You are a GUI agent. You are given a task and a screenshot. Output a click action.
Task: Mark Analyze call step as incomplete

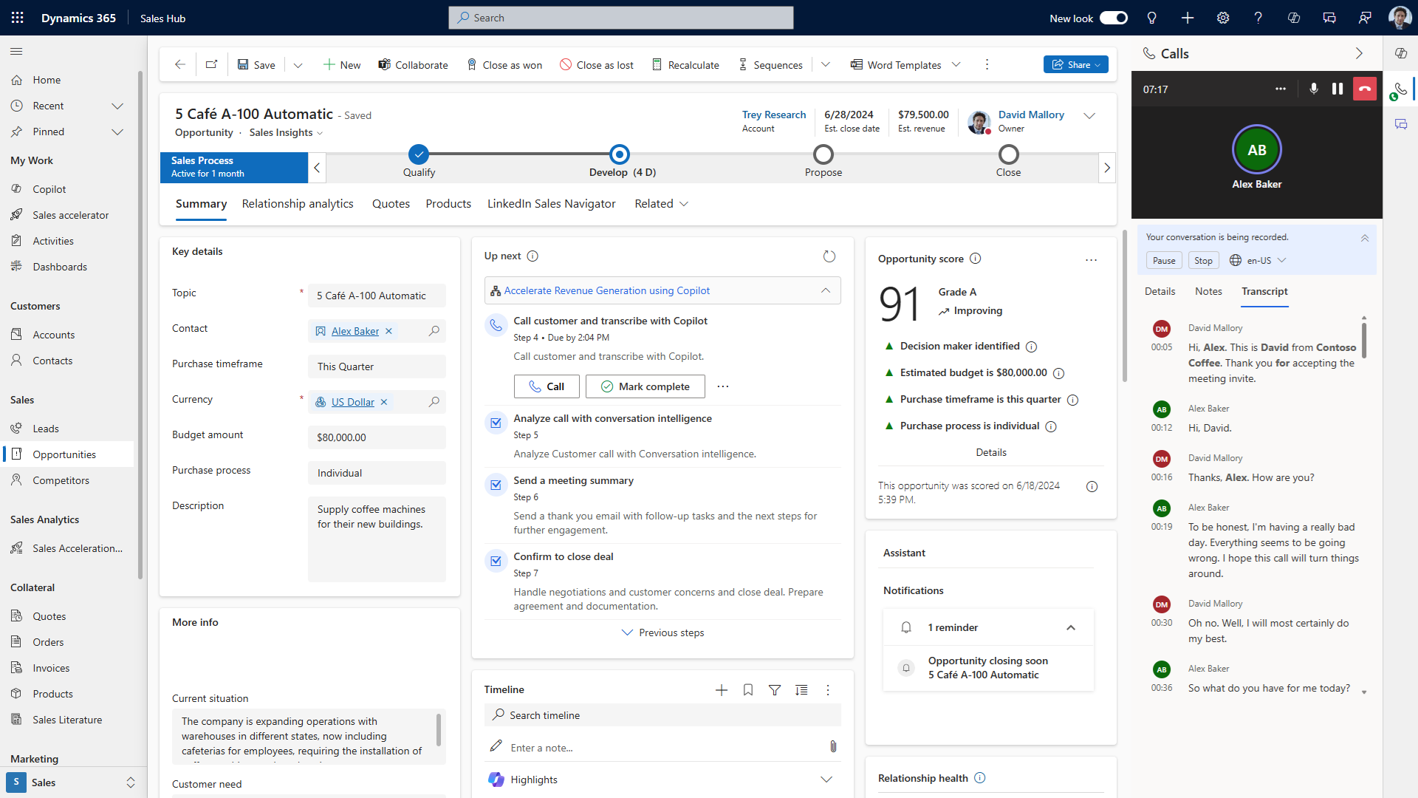(495, 423)
